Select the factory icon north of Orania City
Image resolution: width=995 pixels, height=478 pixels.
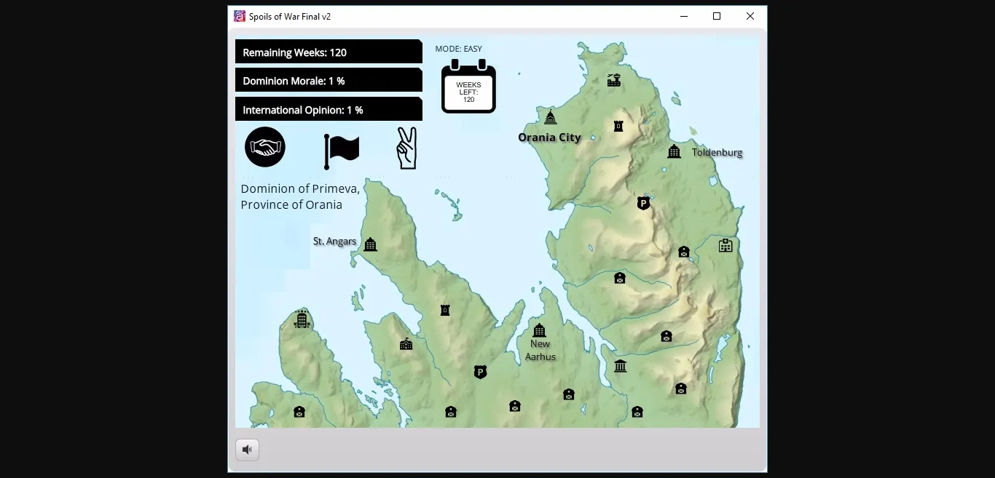614,80
